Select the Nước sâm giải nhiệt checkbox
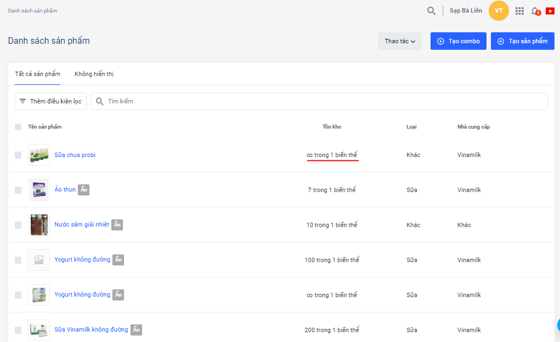 point(18,225)
